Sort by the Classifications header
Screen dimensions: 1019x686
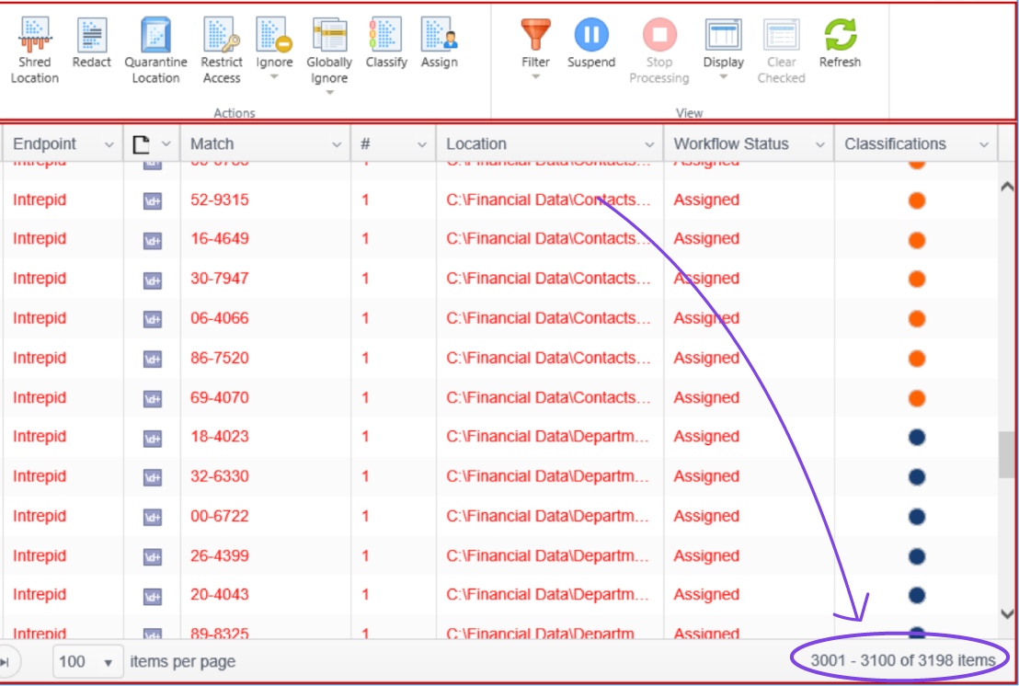coord(896,144)
